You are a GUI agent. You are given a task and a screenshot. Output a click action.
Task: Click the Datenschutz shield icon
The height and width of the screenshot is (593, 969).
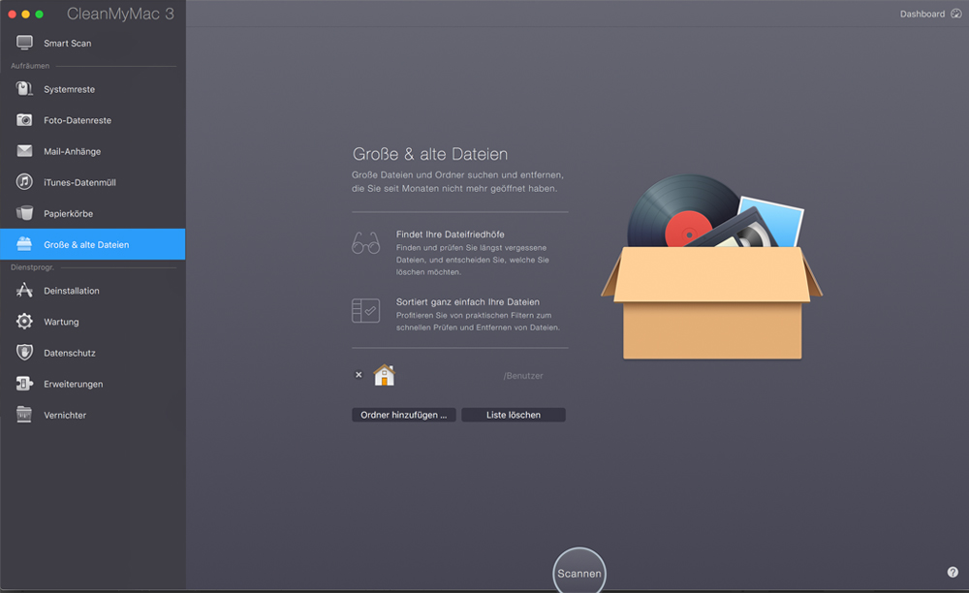coord(25,352)
